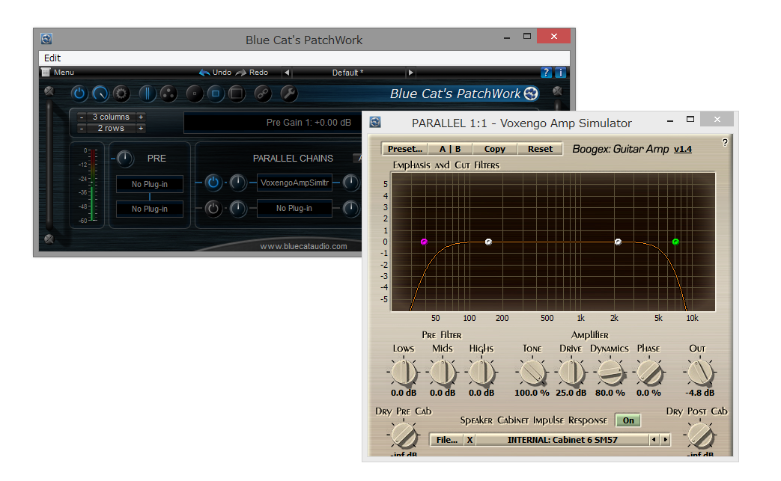Screen dimensions: 781x481
Task: Click the Reset button in Boogex
Action: tap(540, 149)
